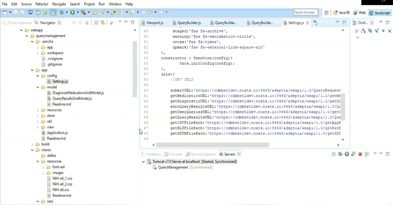Click Link with Editor icon in Navigator
Screen dimensions: 393x205
103,23
